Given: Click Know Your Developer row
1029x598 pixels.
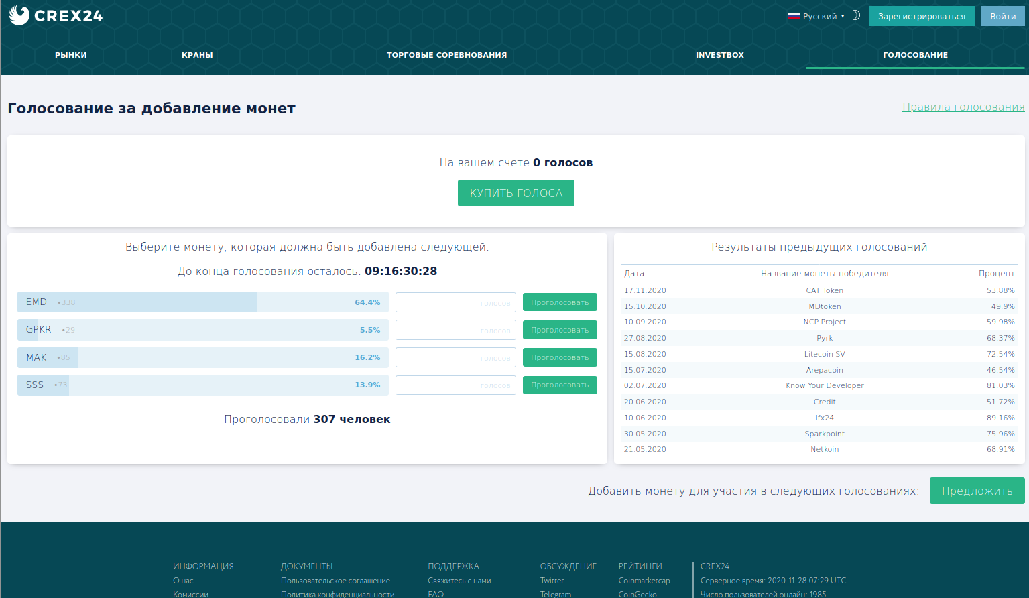Looking at the screenshot, I should (819, 385).
